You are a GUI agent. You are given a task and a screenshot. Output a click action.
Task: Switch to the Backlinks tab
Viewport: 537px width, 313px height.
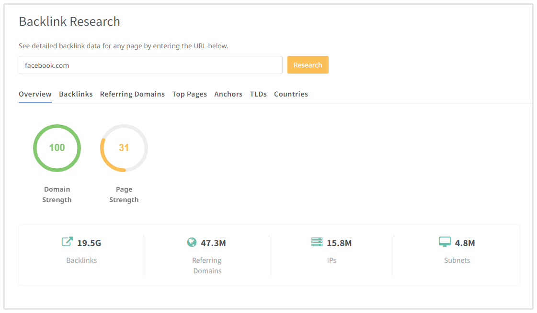(x=76, y=94)
